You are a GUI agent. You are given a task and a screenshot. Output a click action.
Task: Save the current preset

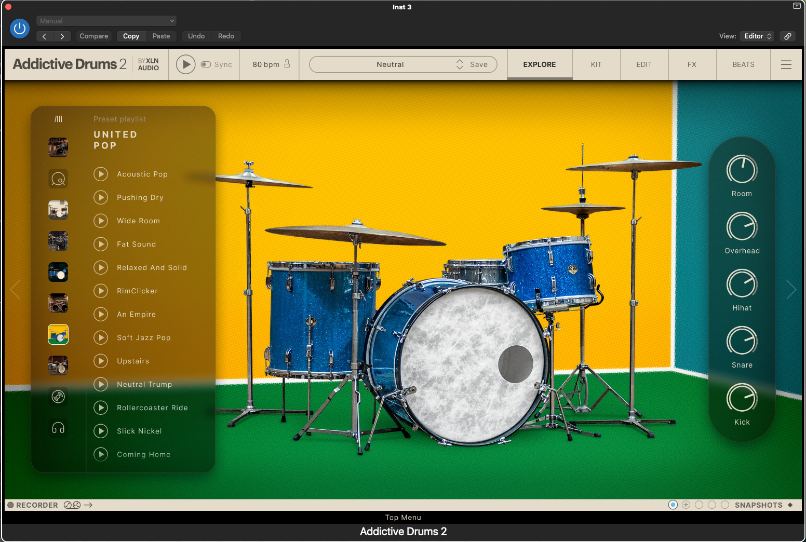point(478,64)
